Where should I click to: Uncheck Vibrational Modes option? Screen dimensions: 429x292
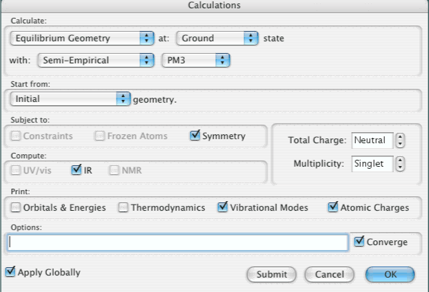click(x=223, y=207)
